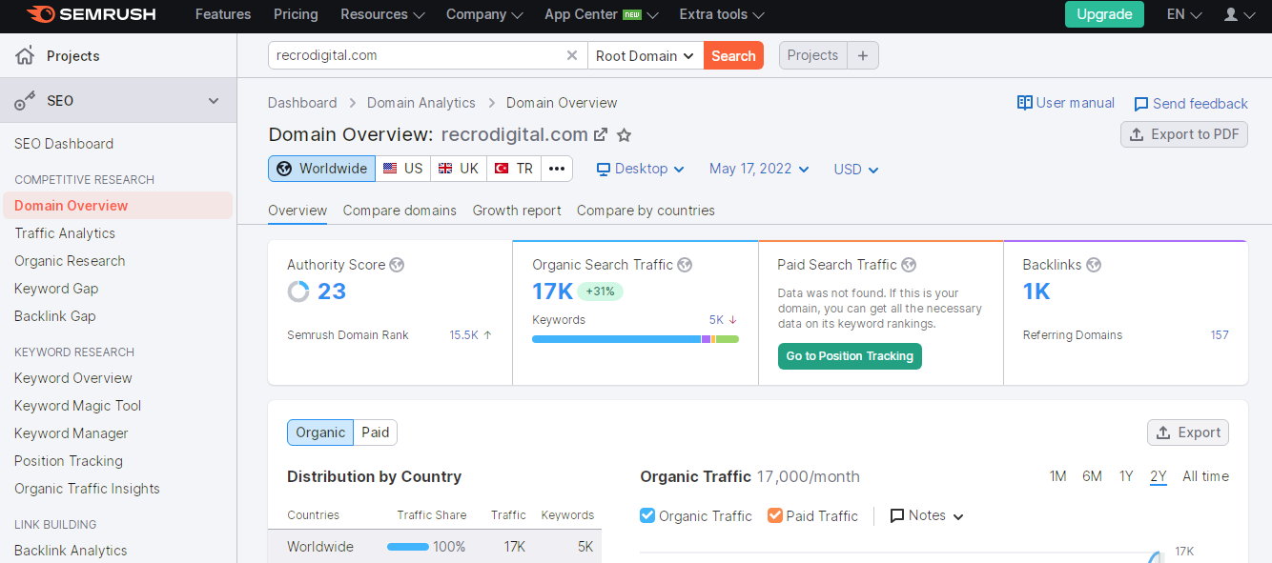This screenshot has width=1272, height=563.
Task: Click the Notes speech bubble icon
Action: 896,515
